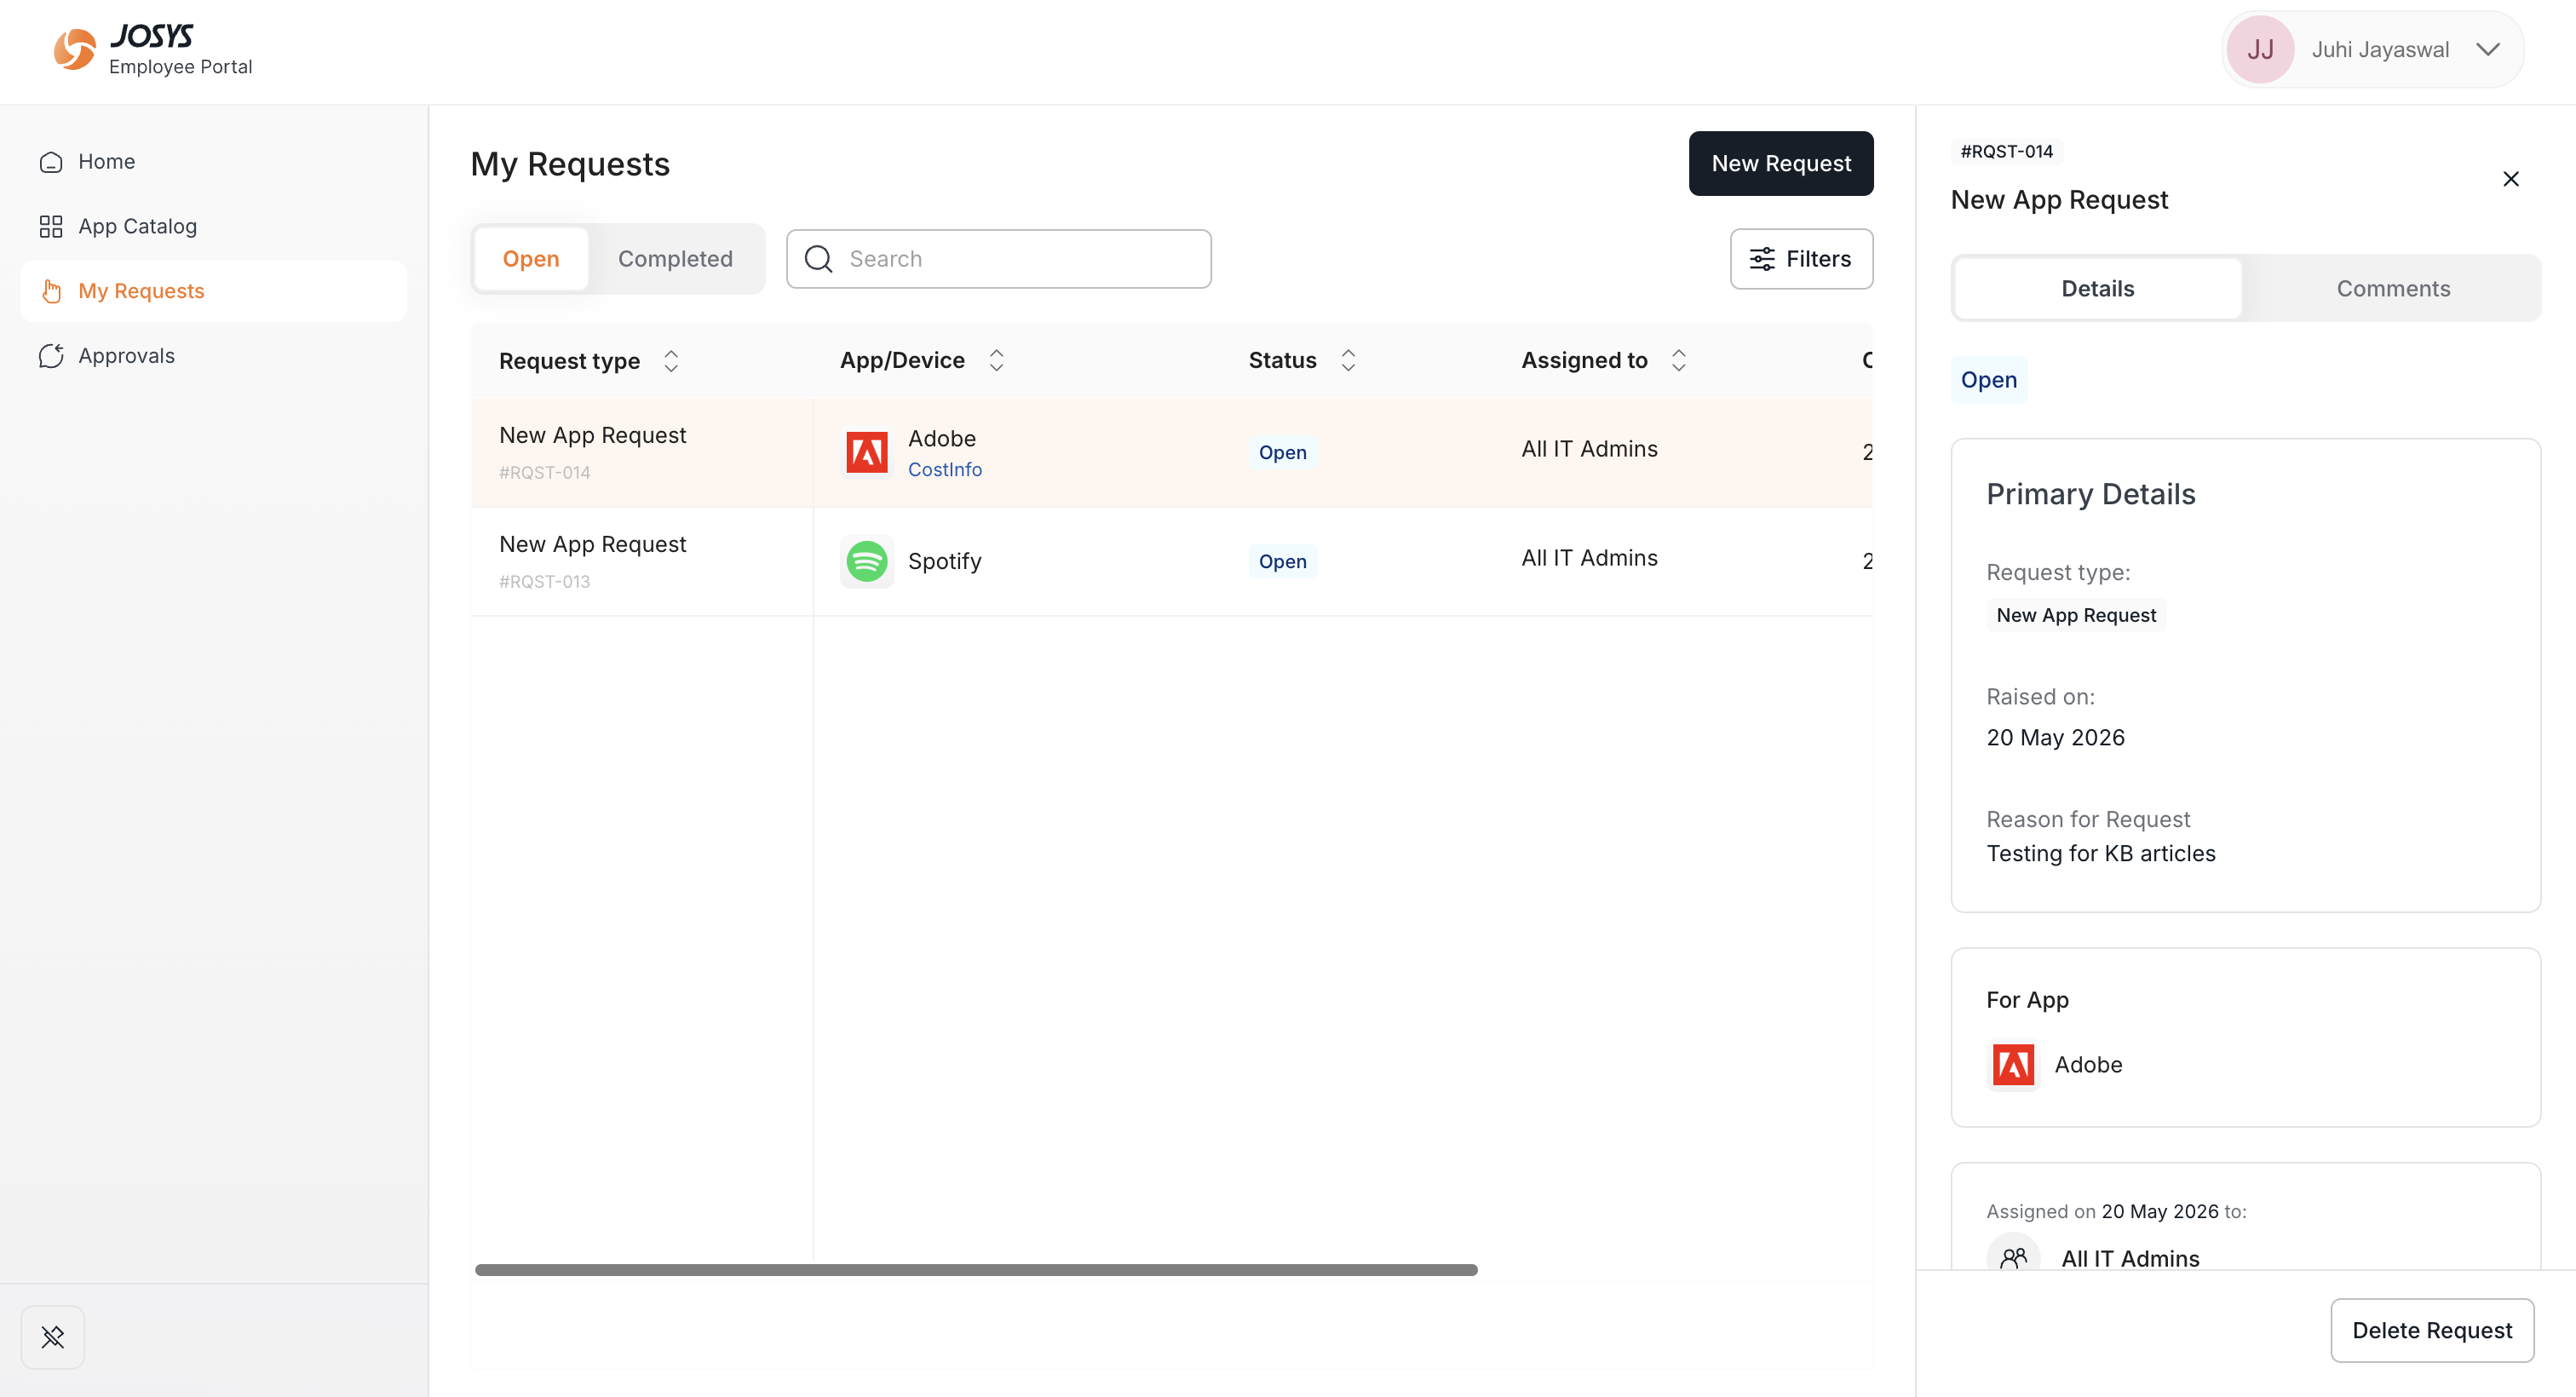The width and height of the screenshot is (2576, 1397).
Task: Click the 20 May 2026 raised date
Action: [2055, 737]
